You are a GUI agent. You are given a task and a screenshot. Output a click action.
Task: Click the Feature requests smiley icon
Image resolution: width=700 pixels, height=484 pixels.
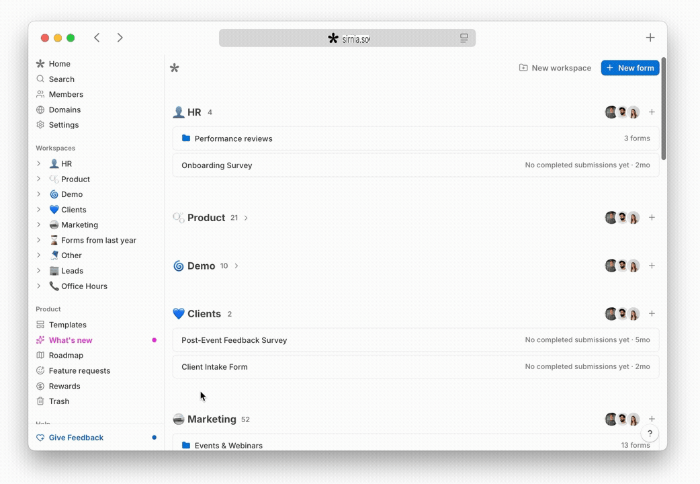click(40, 370)
